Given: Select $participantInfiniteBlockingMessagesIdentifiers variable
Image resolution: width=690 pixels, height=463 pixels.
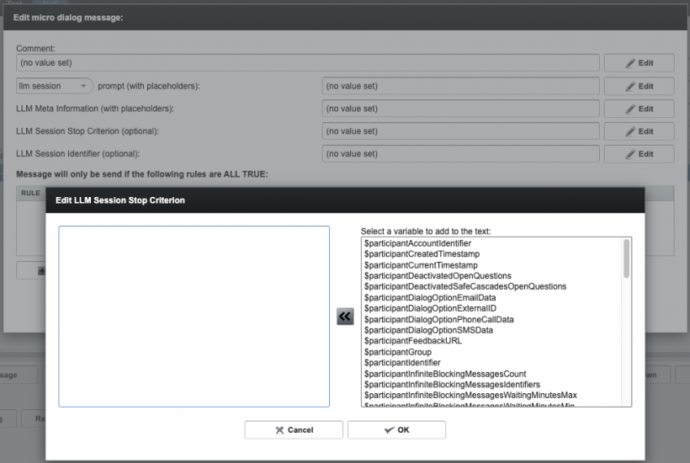Looking at the screenshot, I should (x=452, y=384).
